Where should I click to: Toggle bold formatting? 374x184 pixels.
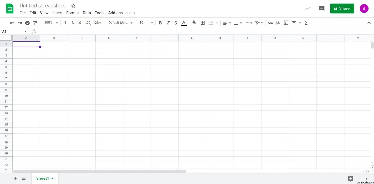point(160,23)
